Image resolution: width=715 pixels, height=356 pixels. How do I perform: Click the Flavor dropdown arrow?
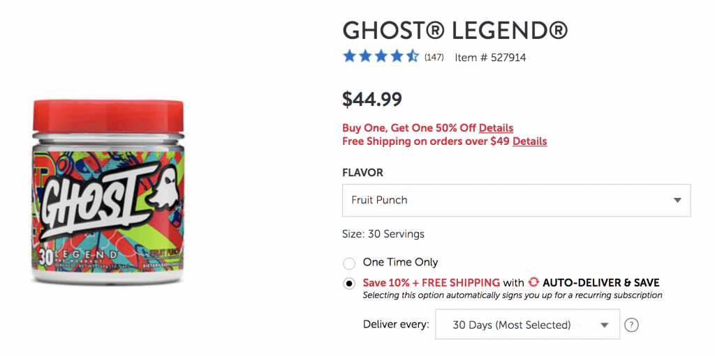click(x=677, y=201)
